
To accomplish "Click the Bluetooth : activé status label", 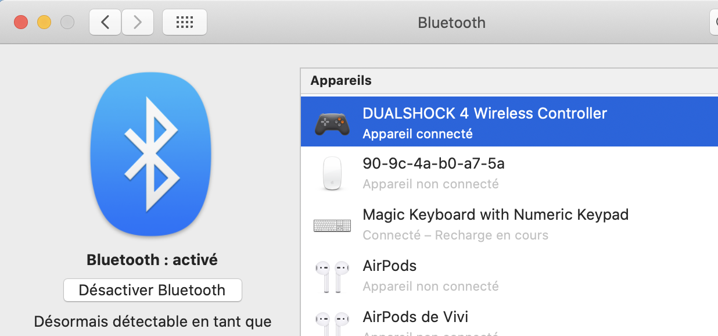I will 152,260.
